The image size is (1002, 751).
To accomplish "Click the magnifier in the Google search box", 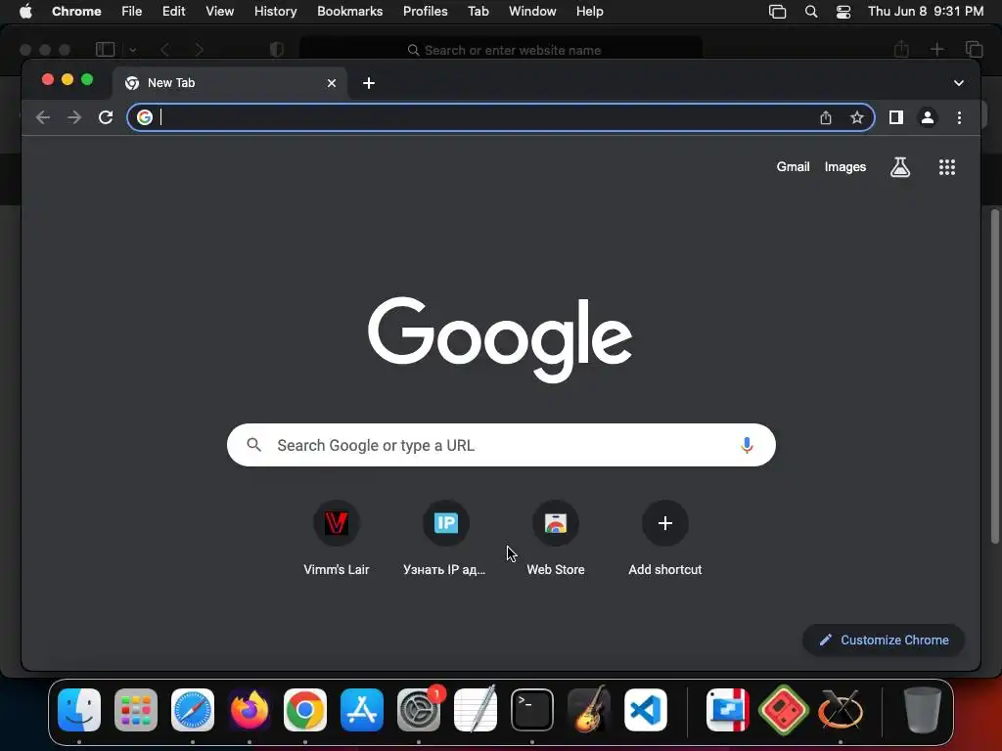I will pos(253,445).
